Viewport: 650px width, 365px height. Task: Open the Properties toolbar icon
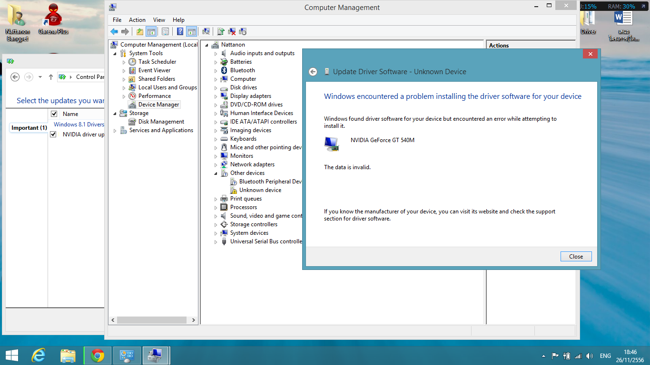pyautogui.click(x=165, y=31)
